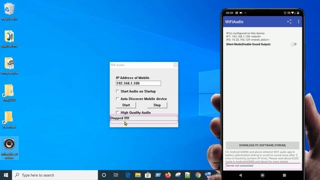This screenshot has width=320, height=180.
Task: Enable the High Quality Audio checkbox
Action: [x=117, y=112]
